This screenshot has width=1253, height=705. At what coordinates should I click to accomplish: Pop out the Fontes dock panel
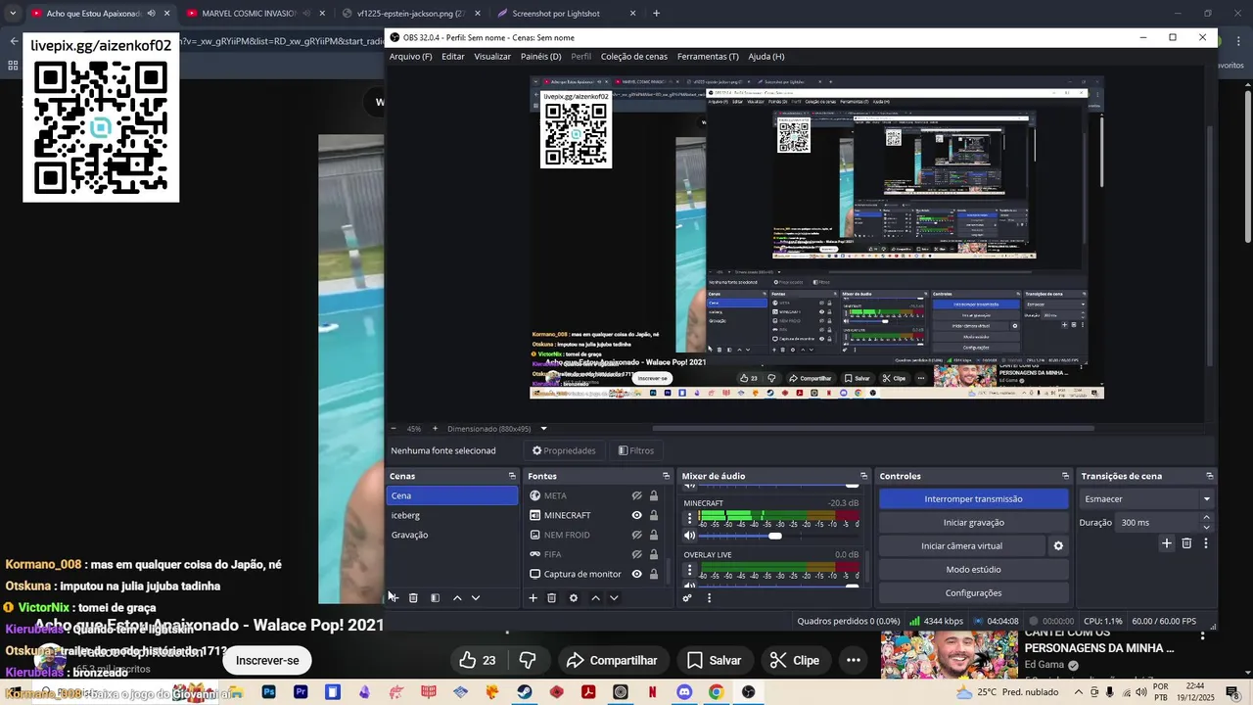coord(667,476)
